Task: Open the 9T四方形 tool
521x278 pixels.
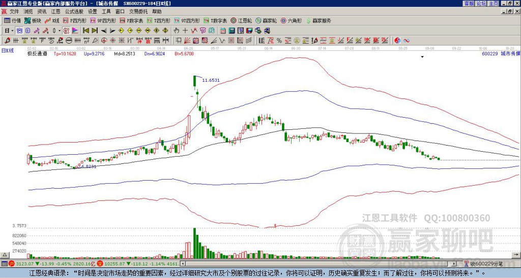Action: [x=187, y=20]
